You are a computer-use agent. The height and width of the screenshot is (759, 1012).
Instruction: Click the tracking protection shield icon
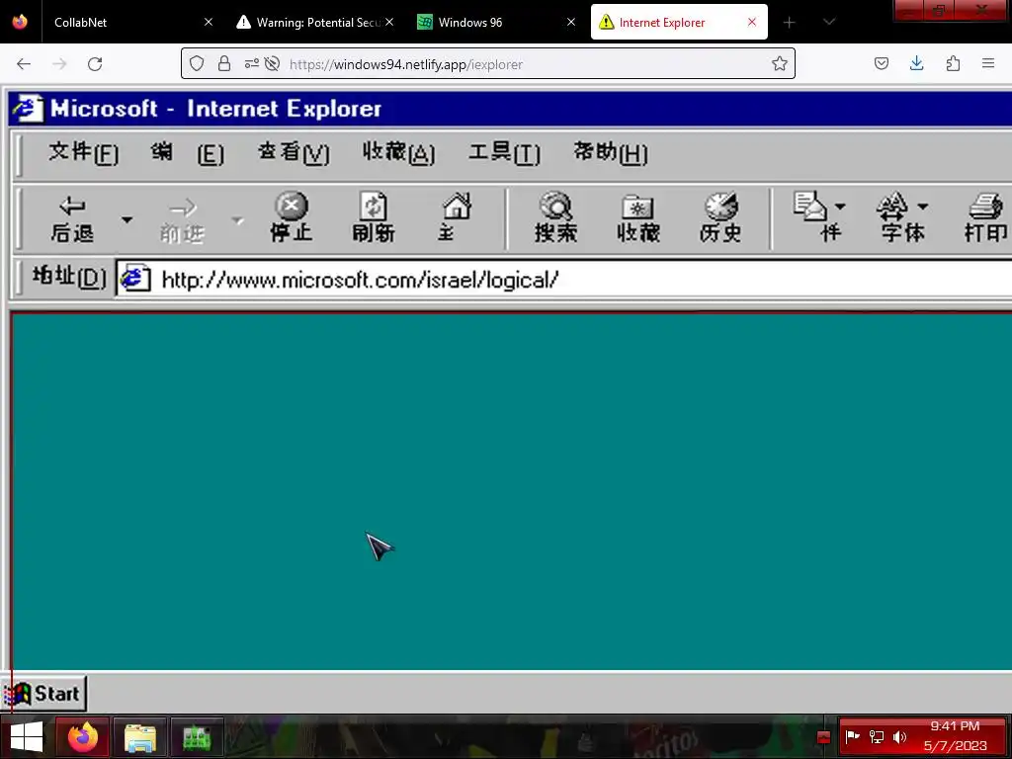197,63
